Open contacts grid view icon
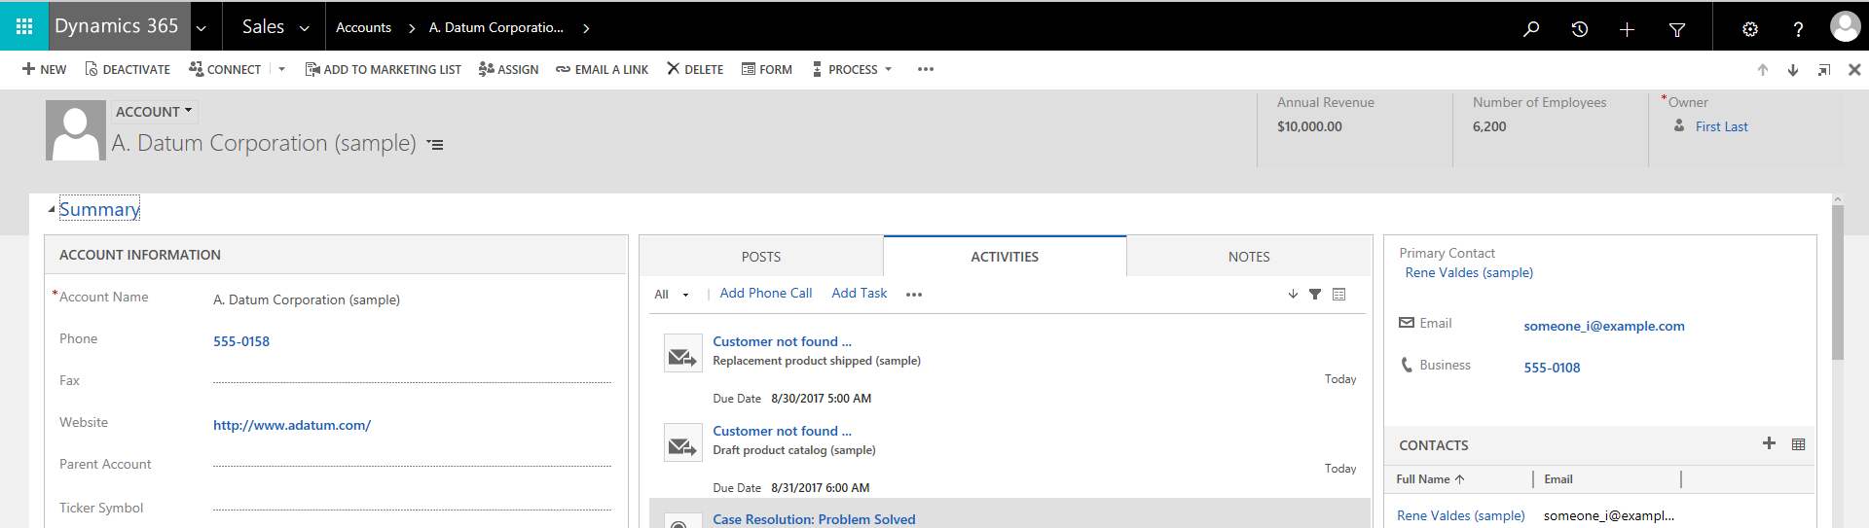The height and width of the screenshot is (528, 1869). 1798,444
